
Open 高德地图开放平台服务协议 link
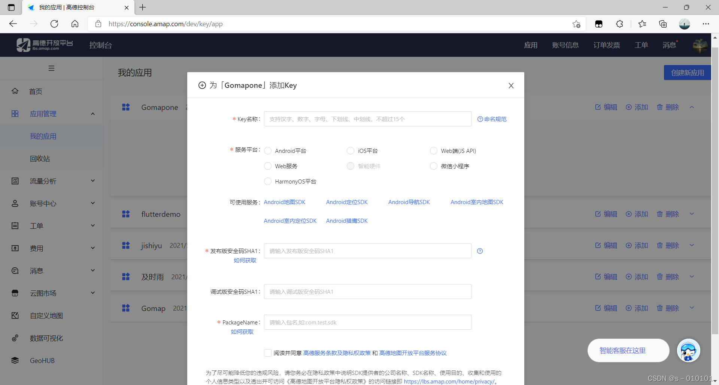click(413, 353)
